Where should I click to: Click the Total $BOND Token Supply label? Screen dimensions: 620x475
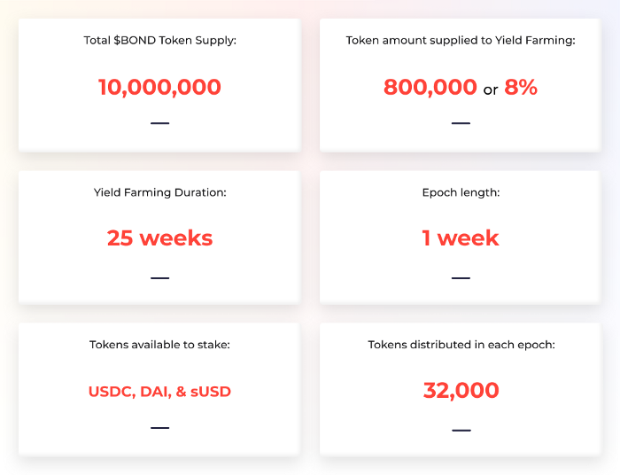tap(159, 41)
